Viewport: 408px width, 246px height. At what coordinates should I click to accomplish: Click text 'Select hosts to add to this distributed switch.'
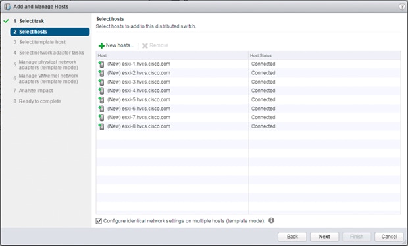click(x=146, y=26)
